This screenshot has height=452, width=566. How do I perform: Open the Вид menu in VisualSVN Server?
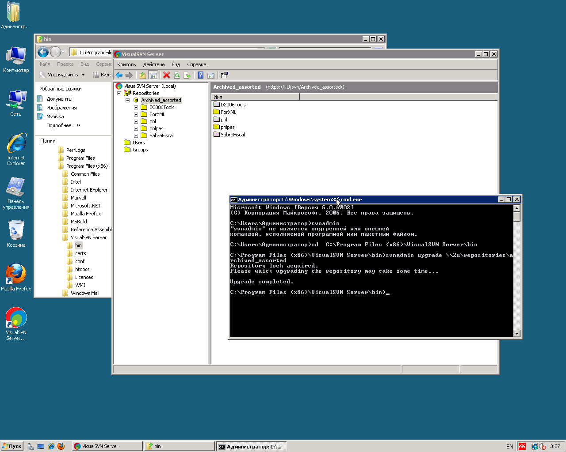click(x=176, y=64)
